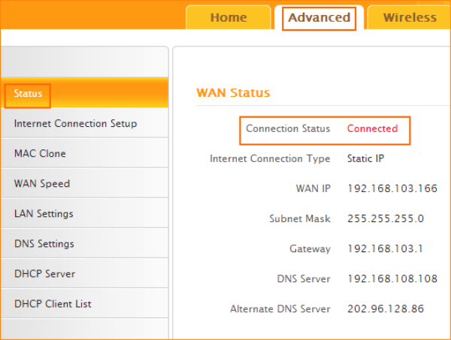The width and height of the screenshot is (451, 340).
Task: Click the Static IP connection type value
Action: pyautogui.click(x=367, y=158)
